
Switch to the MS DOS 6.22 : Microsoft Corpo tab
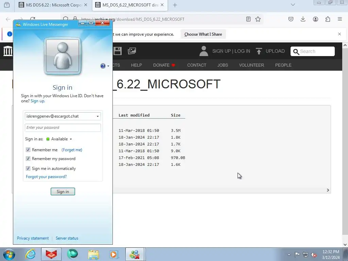[x=53, y=5]
